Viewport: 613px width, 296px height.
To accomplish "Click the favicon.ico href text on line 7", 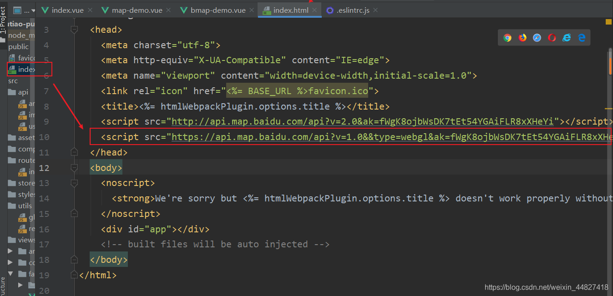I will pos(338,91).
